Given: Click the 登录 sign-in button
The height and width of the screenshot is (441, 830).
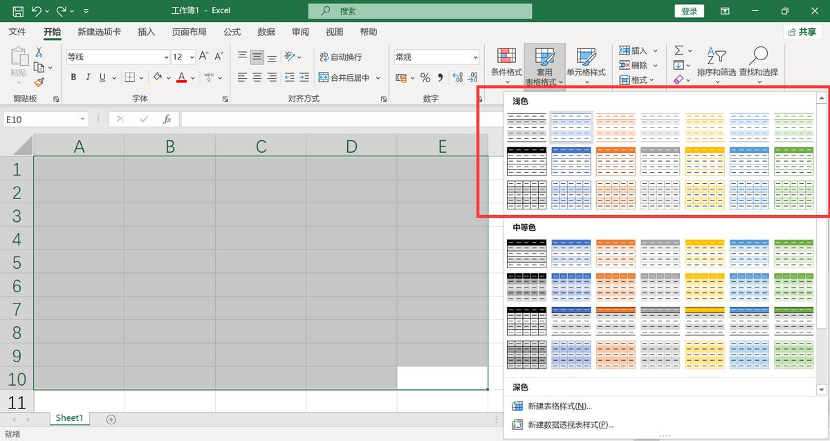Looking at the screenshot, I should tap(690, 11).
